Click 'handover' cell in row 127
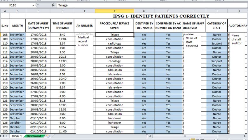 [x=114, y=118]
